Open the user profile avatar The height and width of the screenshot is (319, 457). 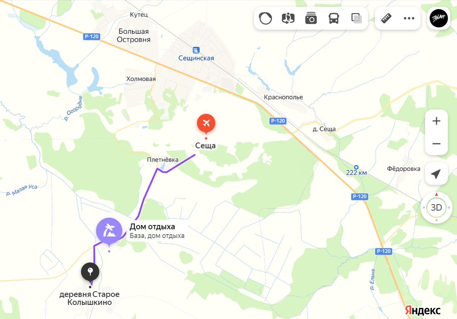pyautogui.click(x=439, y=18)
